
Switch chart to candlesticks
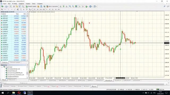point(64,6)
